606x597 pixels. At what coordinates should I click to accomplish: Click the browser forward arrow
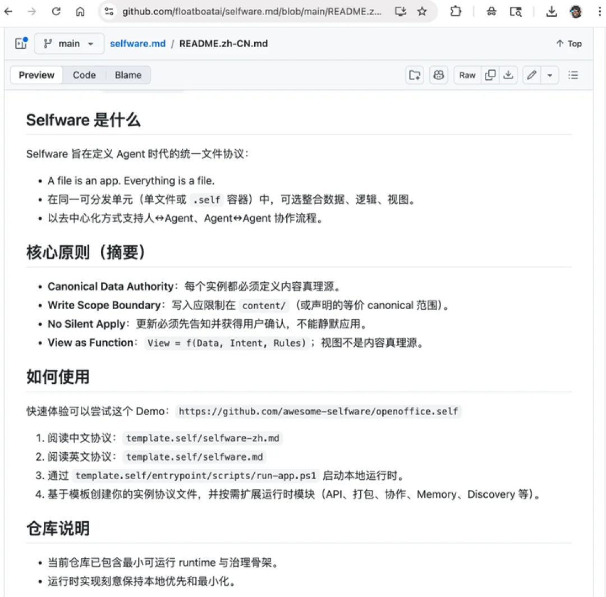pyautogui.click(x=32, y=12)
